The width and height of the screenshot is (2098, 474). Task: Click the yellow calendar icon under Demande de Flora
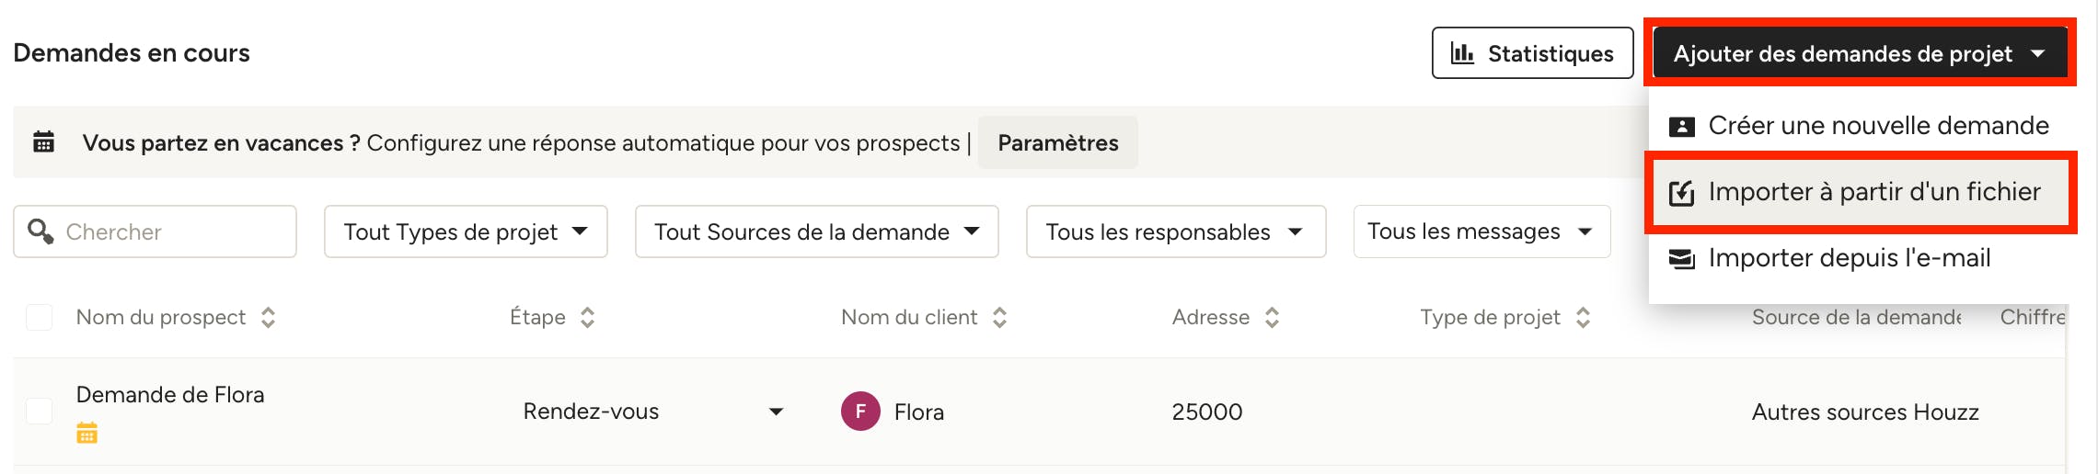pos(86,433)
